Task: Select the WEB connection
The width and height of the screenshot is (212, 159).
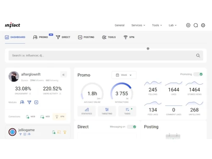Action: 45,117
